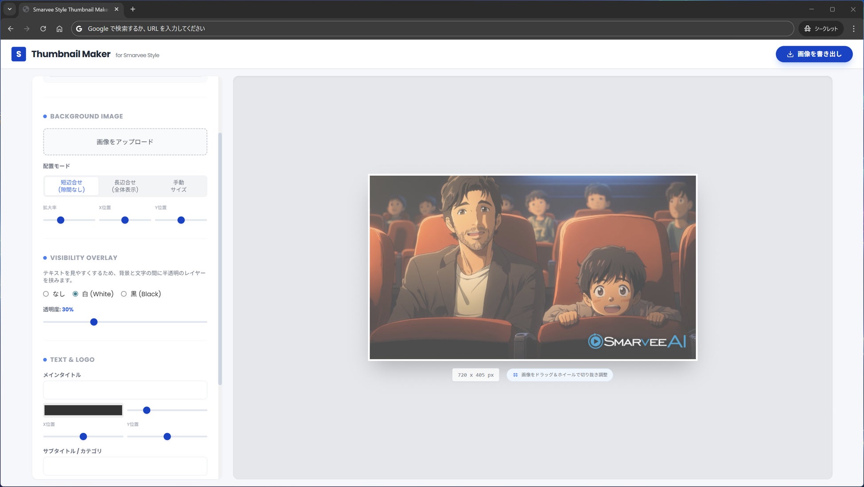The width and height of the screenshot is (864, 487).
Task: Click the メインタイトル text input field
Action: click(x=125, y=390)
